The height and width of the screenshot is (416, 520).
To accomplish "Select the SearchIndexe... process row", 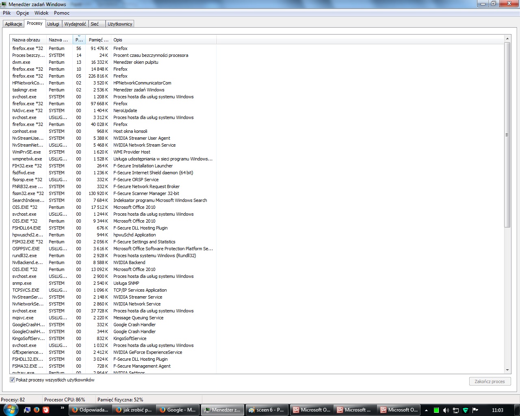I will pos(113,200).
